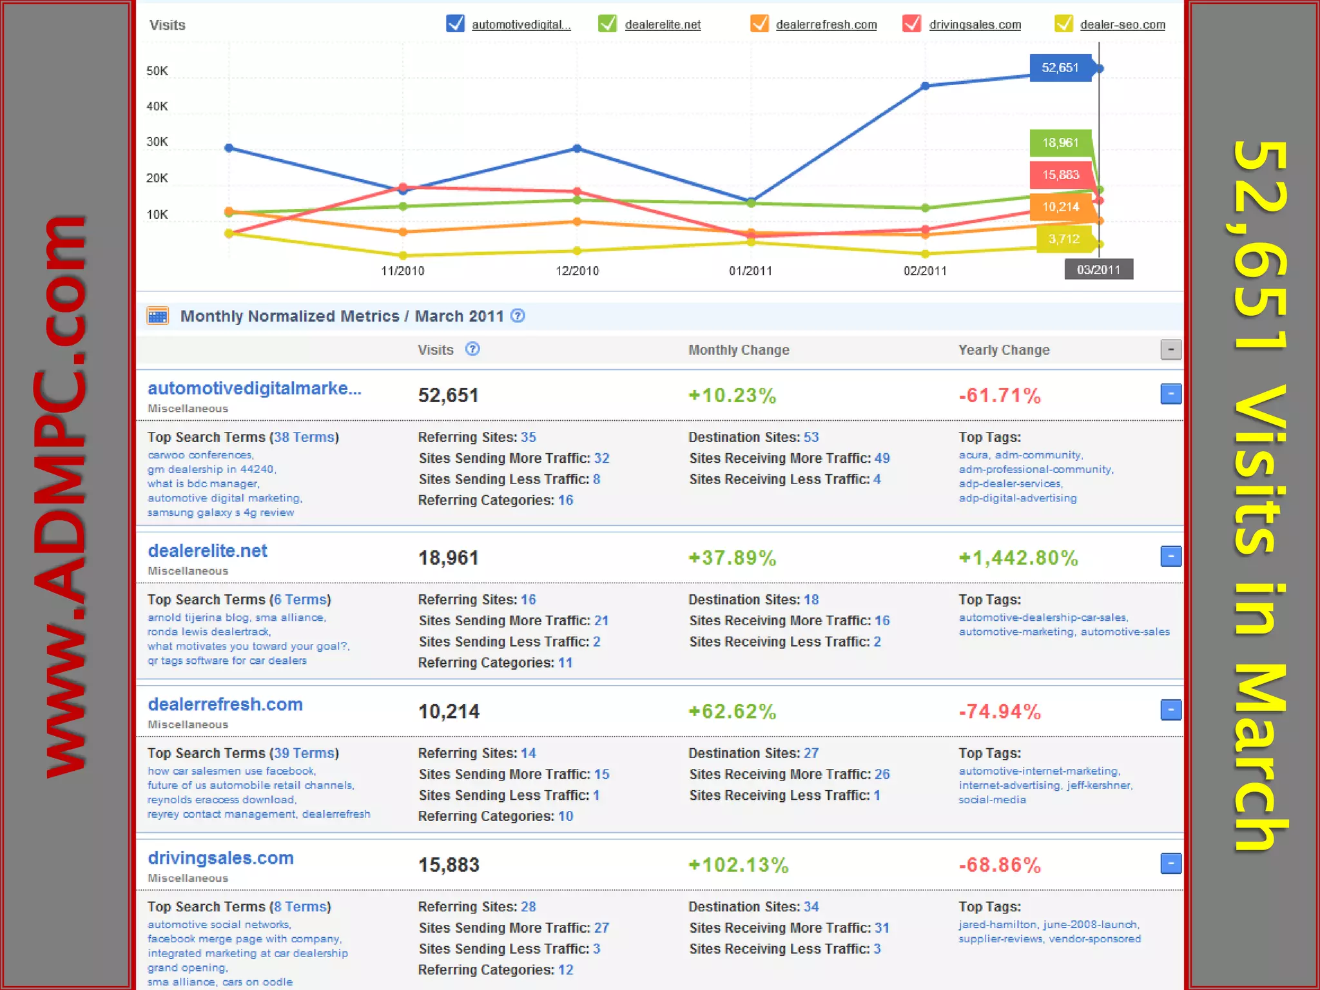The image size is (1320, 990).
Task: Click help icon next to March 2011
Action: 518,316
